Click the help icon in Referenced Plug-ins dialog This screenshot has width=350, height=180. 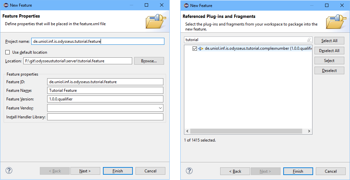coord(189,171)
